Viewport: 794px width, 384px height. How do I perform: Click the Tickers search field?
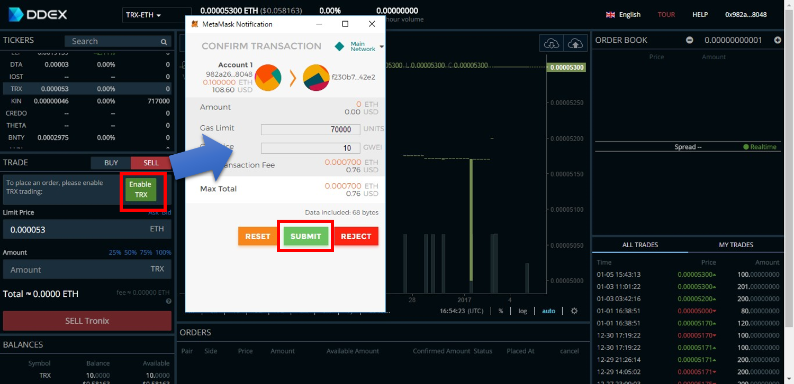coord(118,41)
